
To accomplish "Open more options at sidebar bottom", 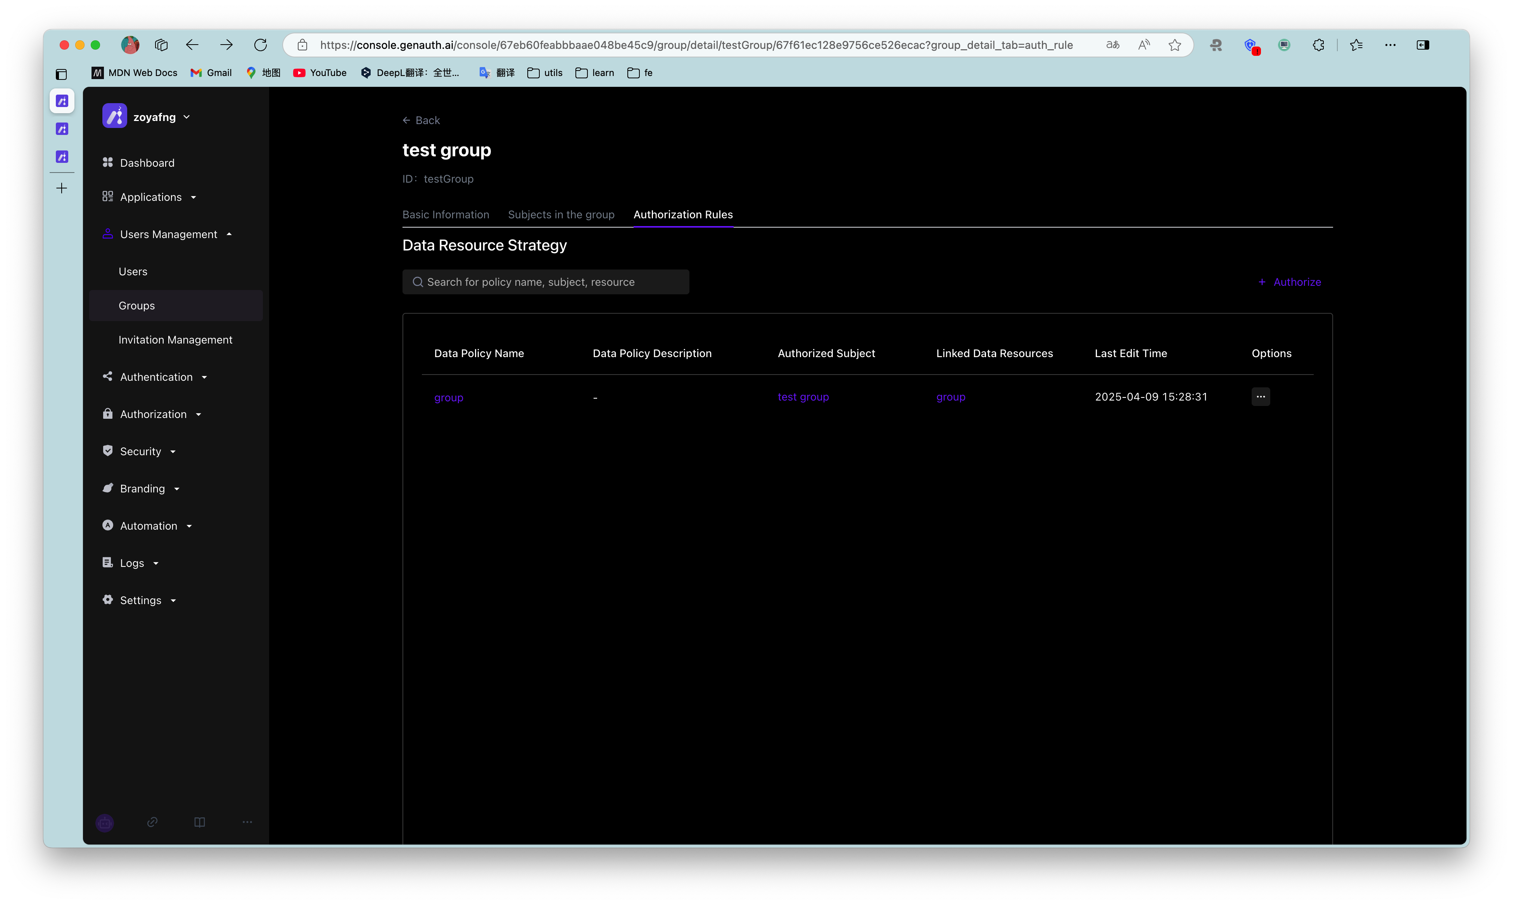I will 247,822.
